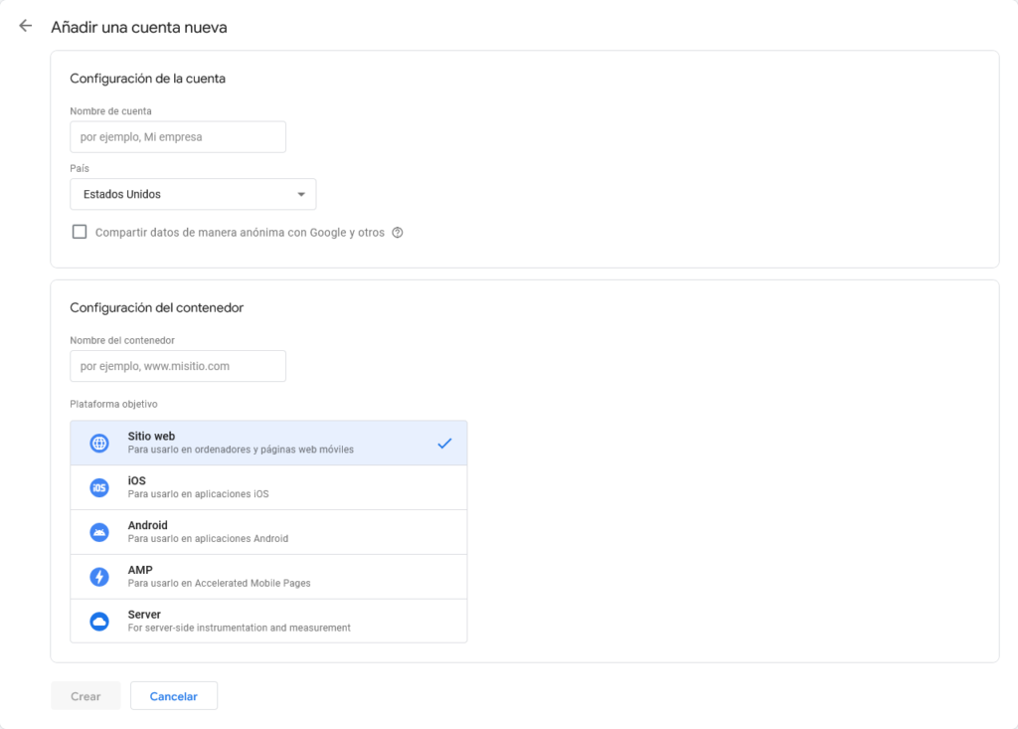Click the Nombre de cuenta input field
Viewport: 1018px width, 729px height.
(177, 136)
